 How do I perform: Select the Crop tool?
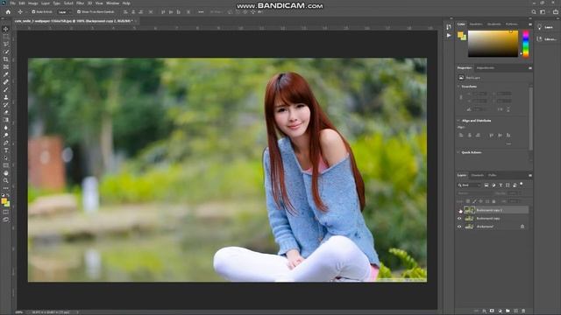coord(6,59)
